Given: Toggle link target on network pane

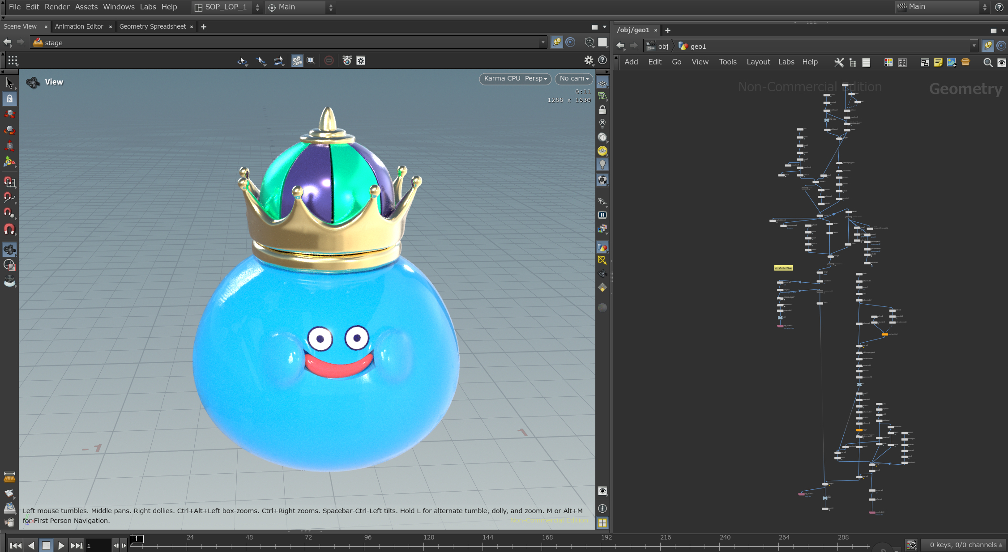Looking at the screenshot, I should (1001, 46).
